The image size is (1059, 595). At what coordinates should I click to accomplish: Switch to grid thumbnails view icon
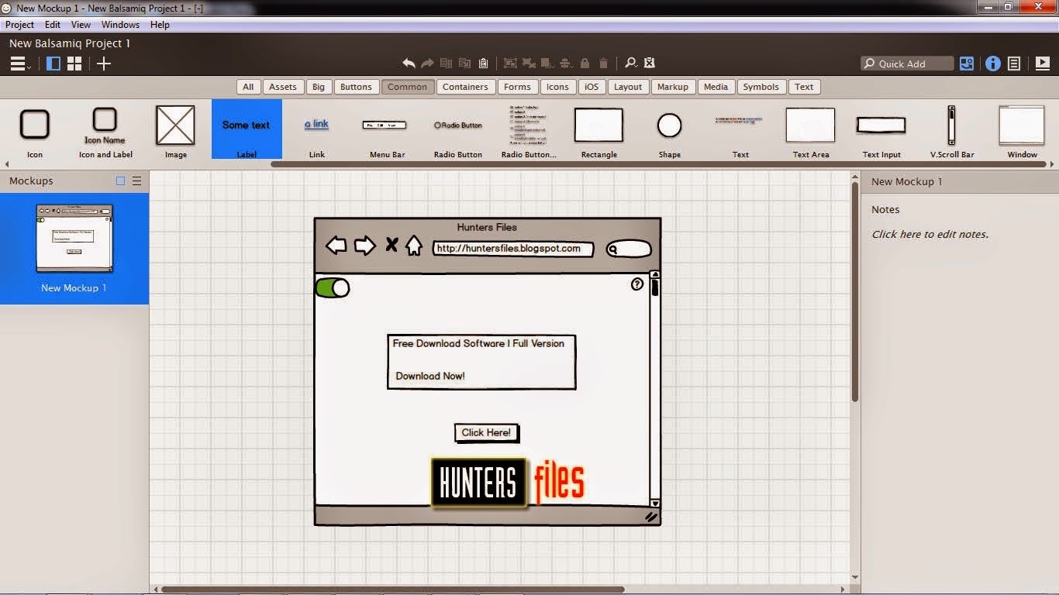(74, 64)
